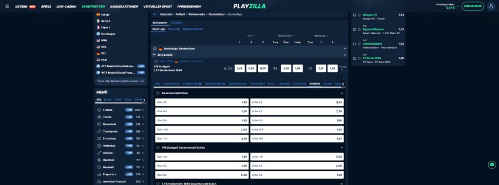
Task: Open the Handicap market dropdown
Action: pyautogui.click(x=321, y=36)
